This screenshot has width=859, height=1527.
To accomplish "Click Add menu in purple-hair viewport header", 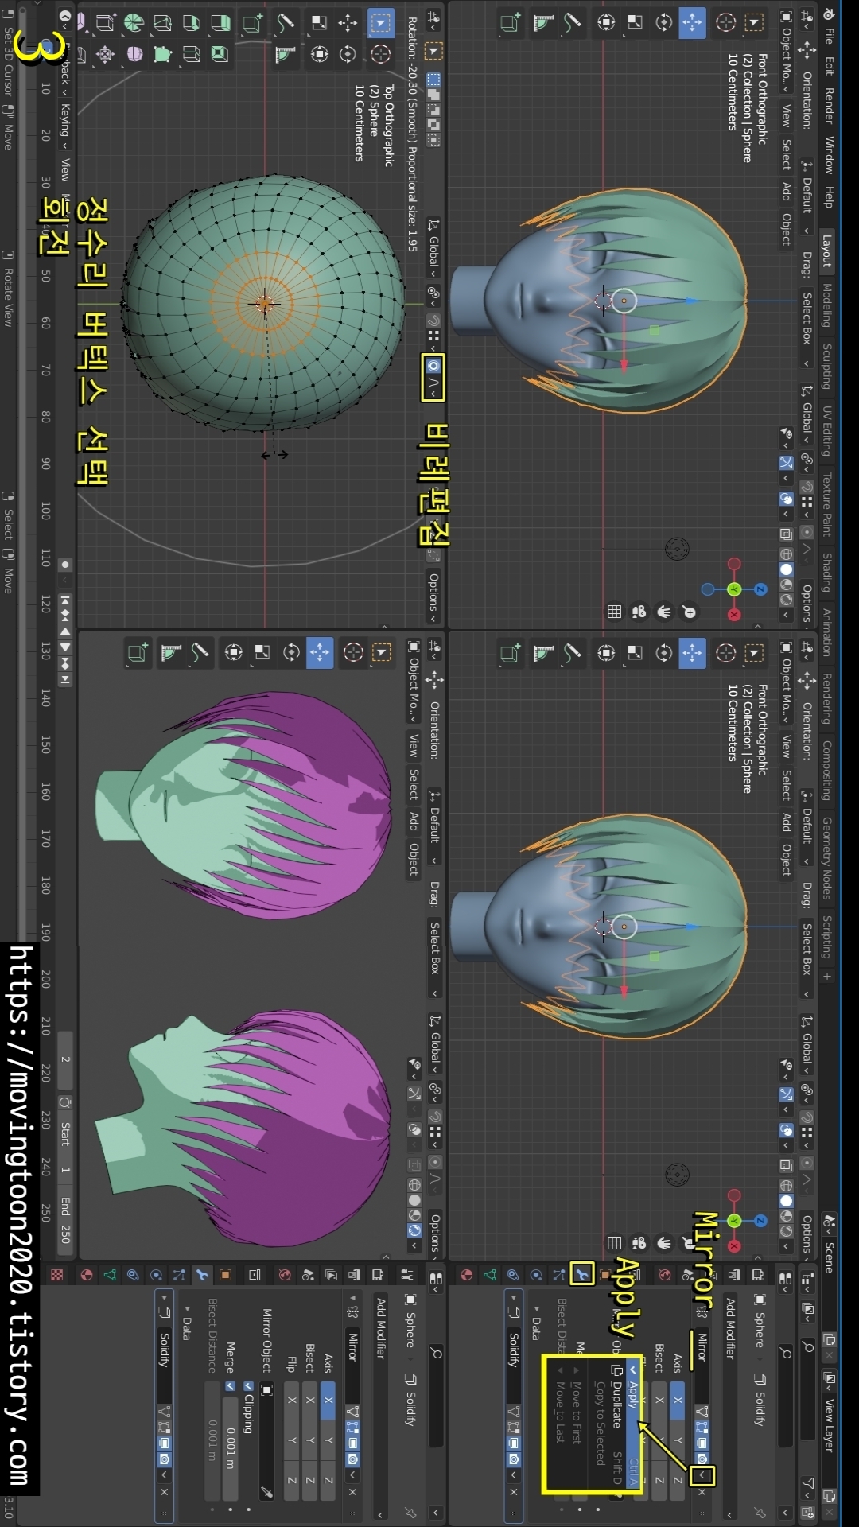I will point(414,822).
